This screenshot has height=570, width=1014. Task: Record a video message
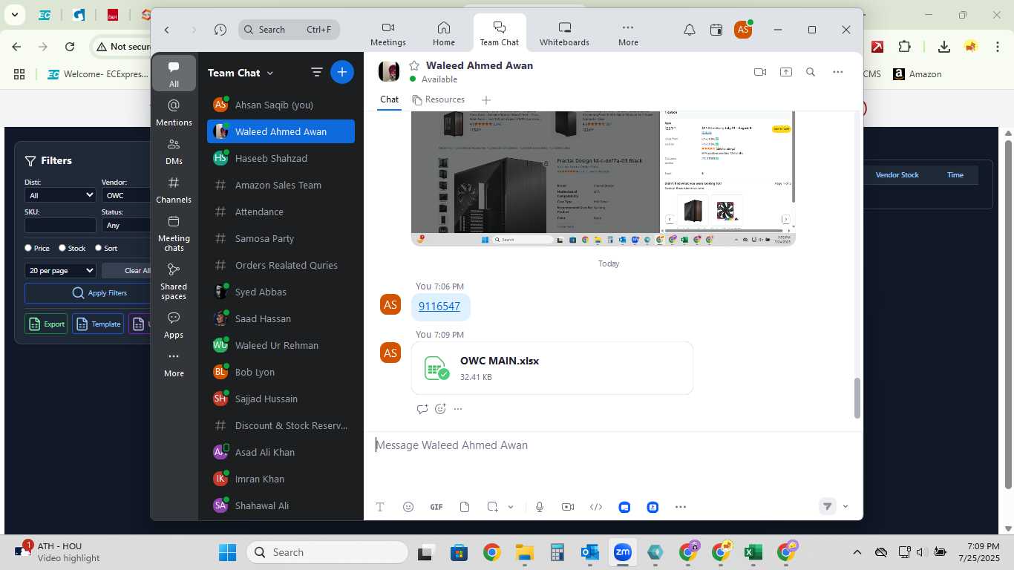pyautogui.click(x=568, y=507)
